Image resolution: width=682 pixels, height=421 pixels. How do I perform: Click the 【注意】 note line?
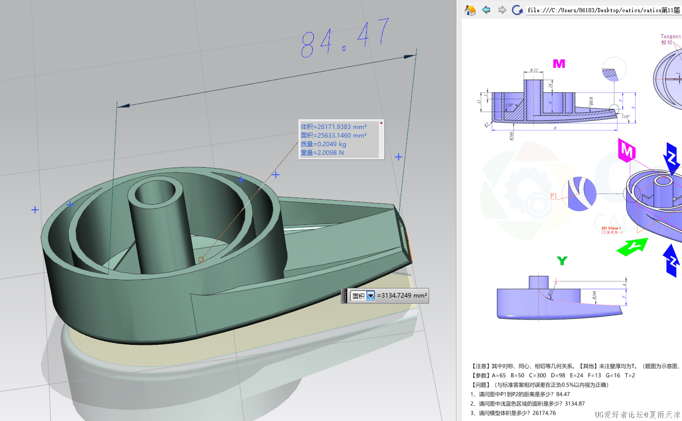(576, 366)
